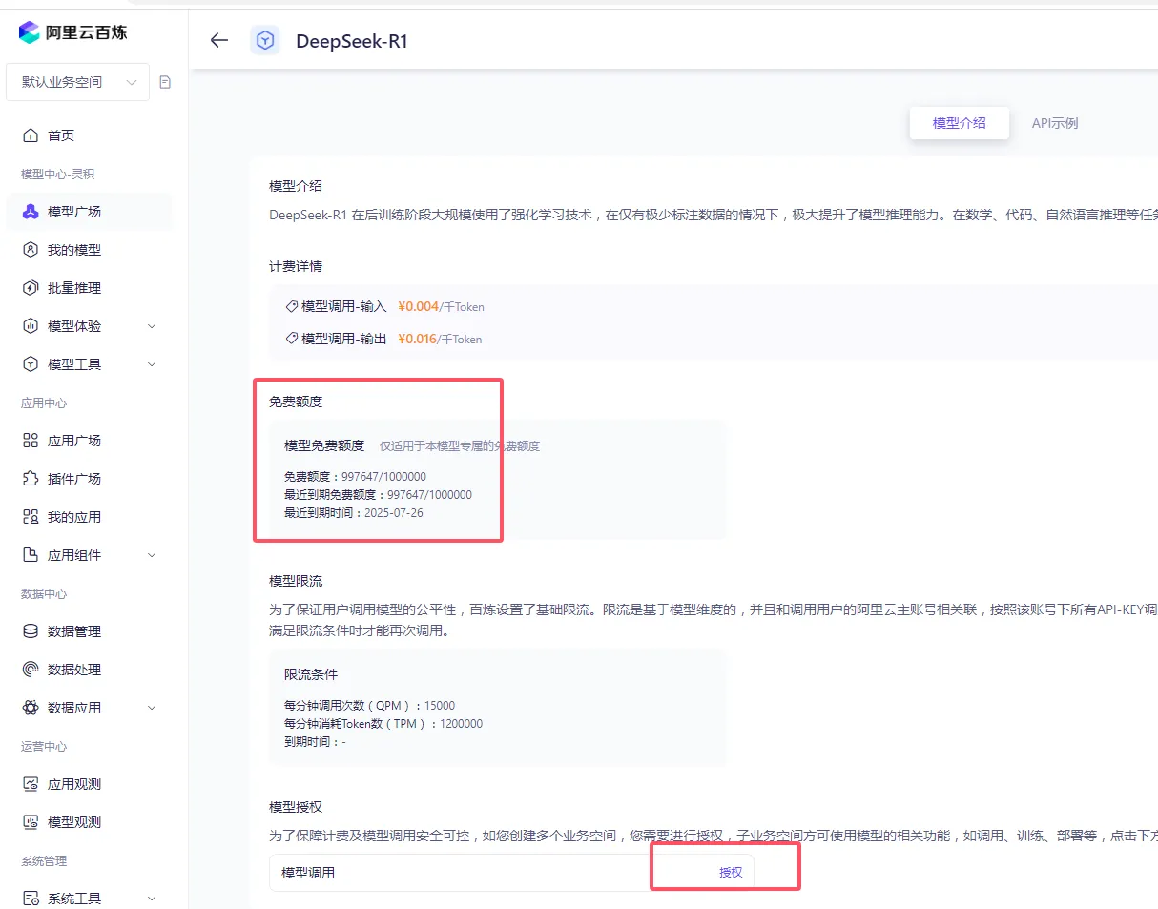Screen dimensions: 1158x909
Task: Click the DeepSeek-R1 page title
Action: [x=352, y=41]
